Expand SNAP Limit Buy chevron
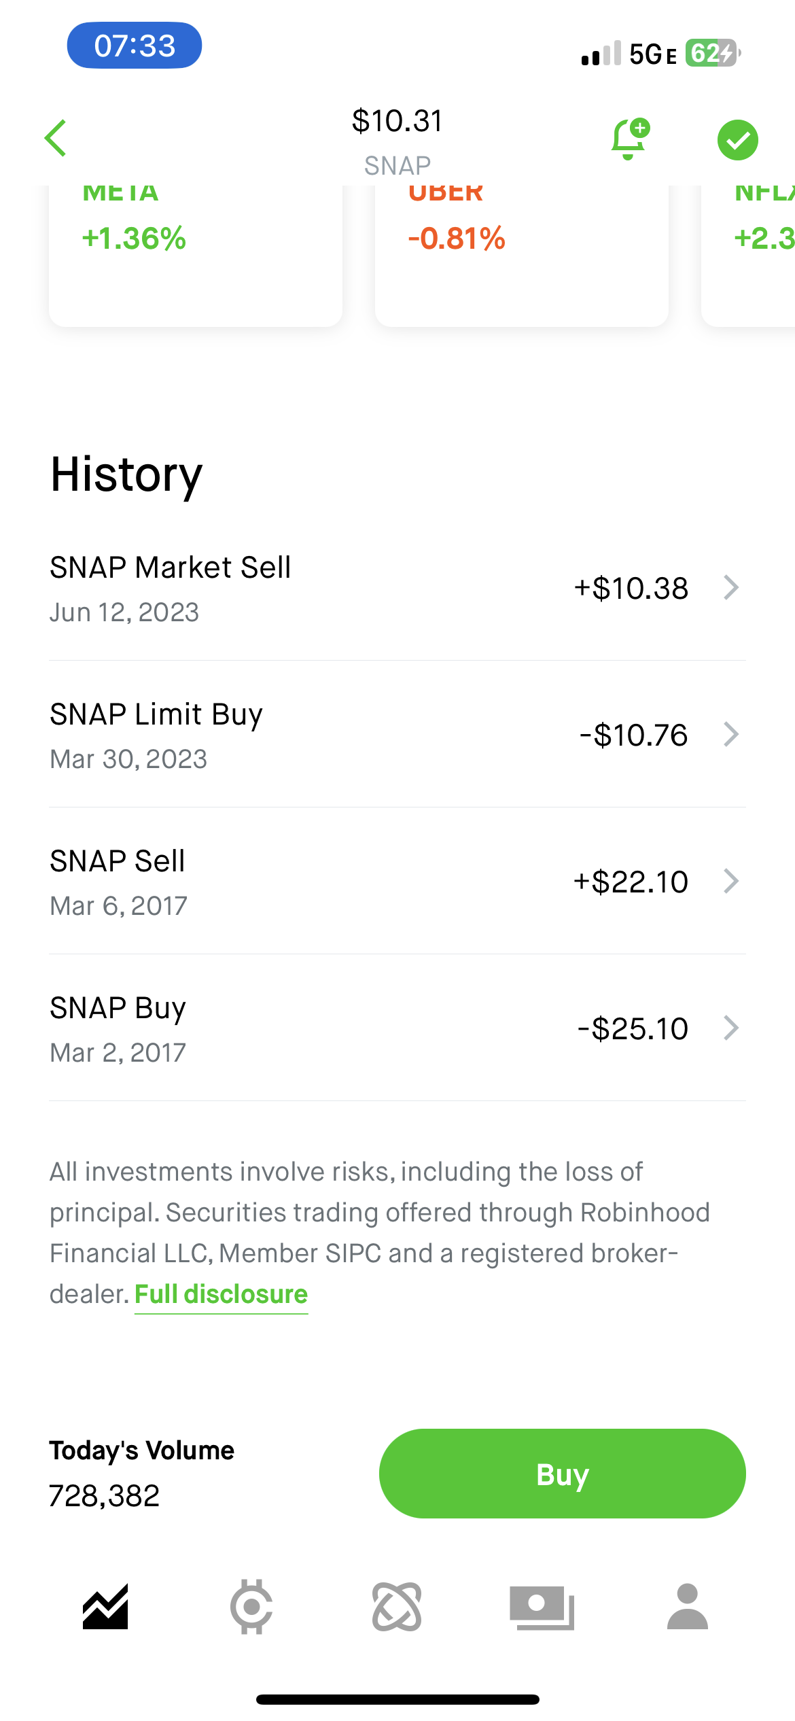Viewport: 795px width, 1721px height. coord(731,735)
